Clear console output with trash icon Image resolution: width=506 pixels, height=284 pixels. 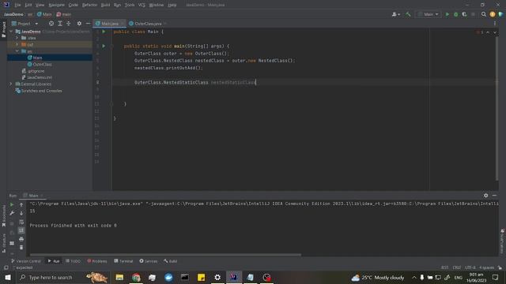21,247
